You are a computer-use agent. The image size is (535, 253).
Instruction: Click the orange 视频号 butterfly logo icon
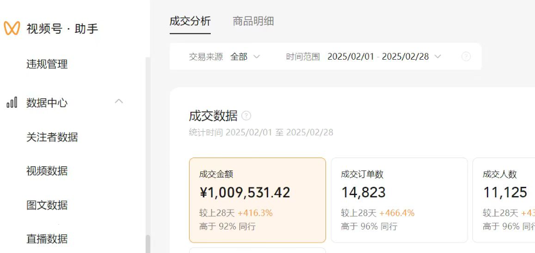coord(12,28)
